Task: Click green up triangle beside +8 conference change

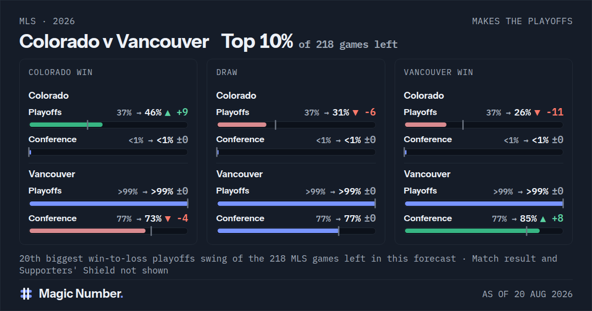Action: point(543,219)
